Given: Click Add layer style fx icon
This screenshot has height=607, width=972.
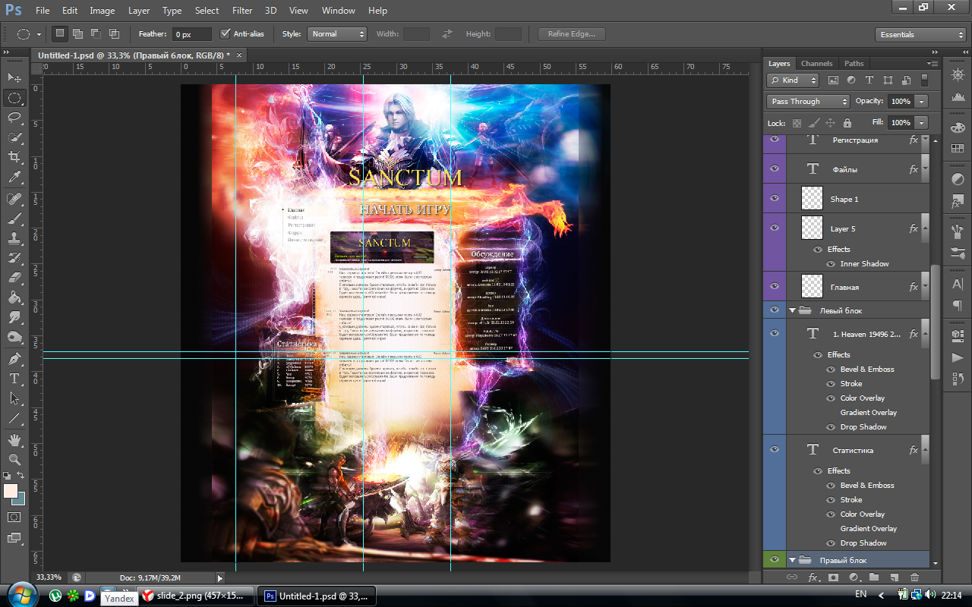Looking at the screenshot, I should pyautogui.click(x=813, y=578).
